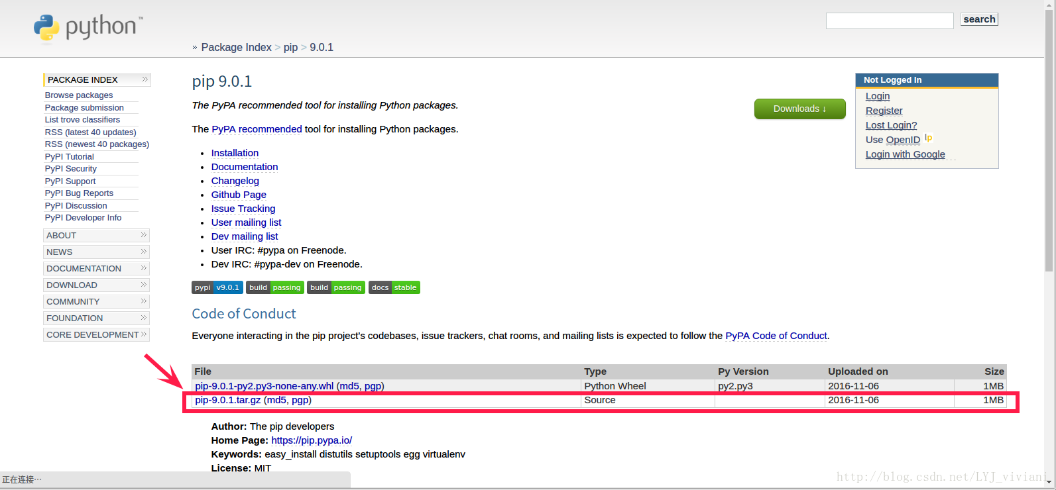Click the green Downloads button

799,109
